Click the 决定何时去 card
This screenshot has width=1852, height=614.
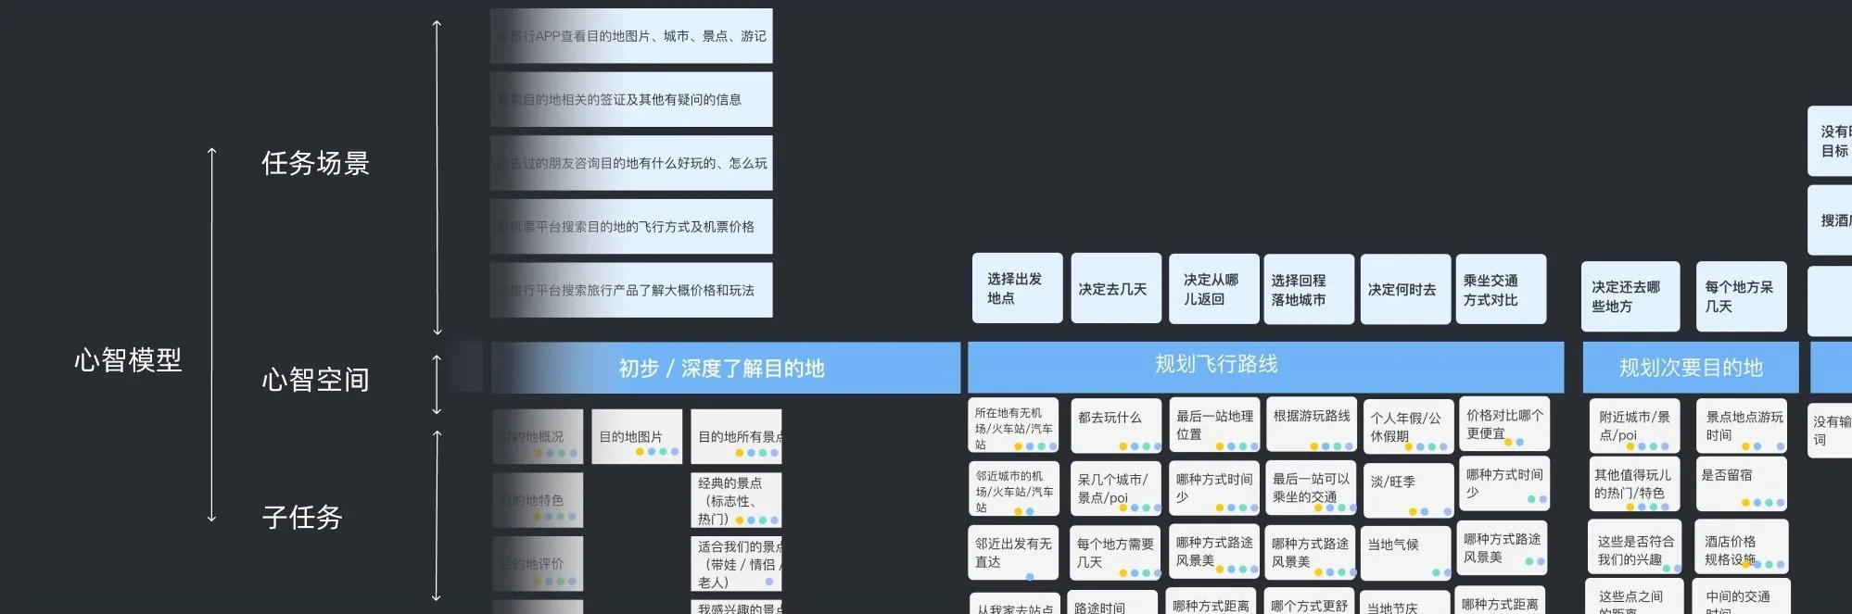[1405, 289]
